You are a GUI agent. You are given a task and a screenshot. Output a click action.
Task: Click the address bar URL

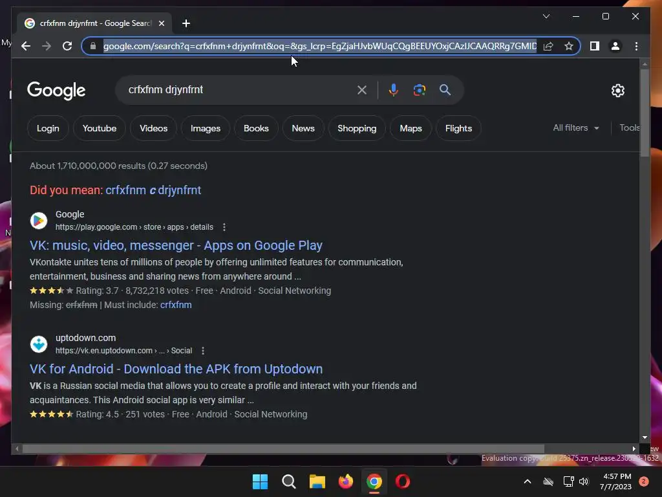click(319, 46)
